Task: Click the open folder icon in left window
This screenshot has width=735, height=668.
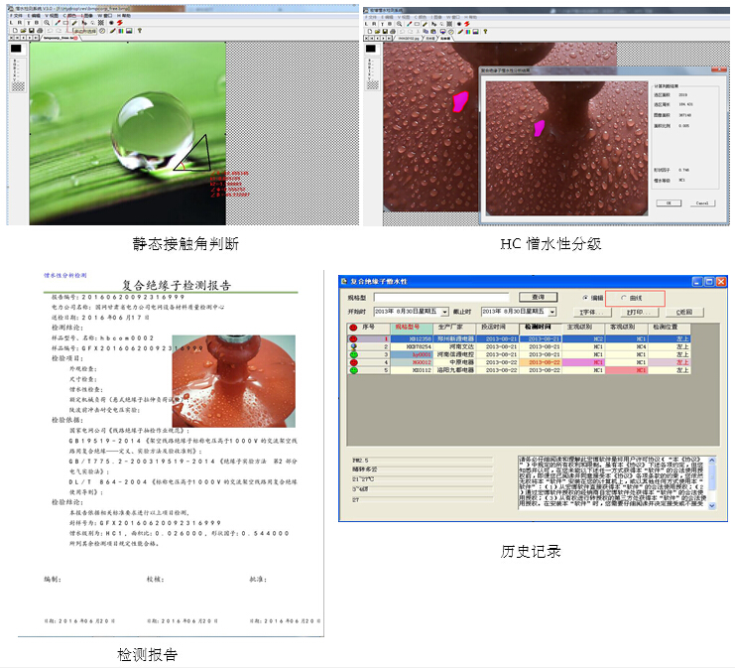Action: pos(23,30)
